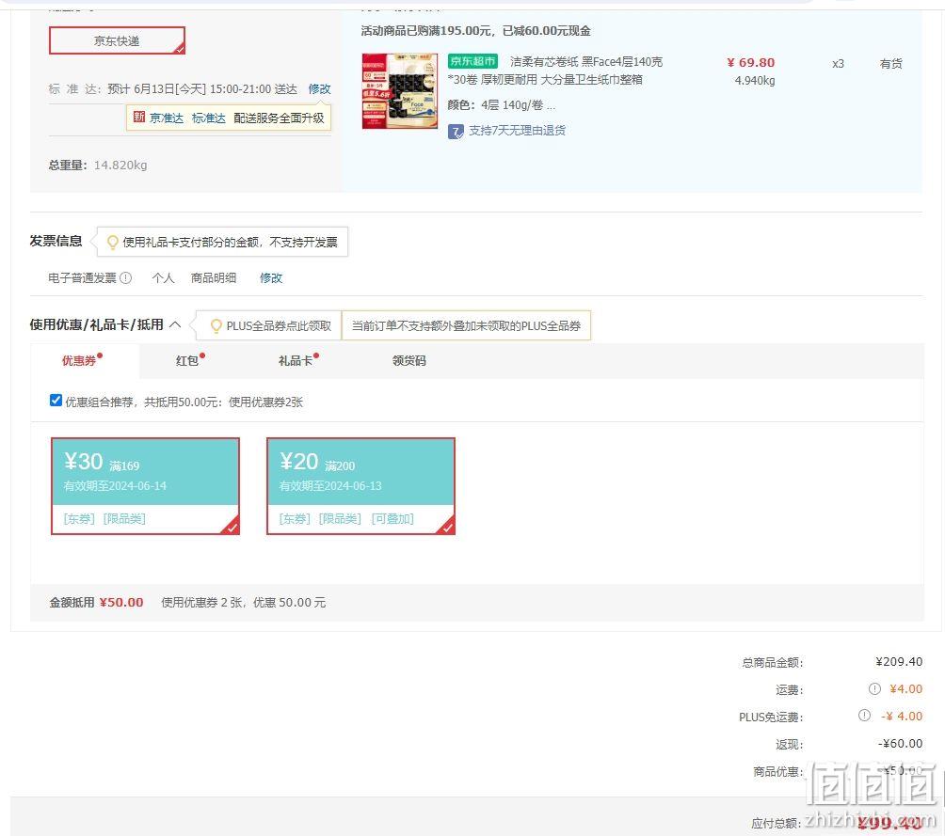Click PLUS全品券点此领取 link
The height and width of the screenshot is (836, 945).
[279, 326]
